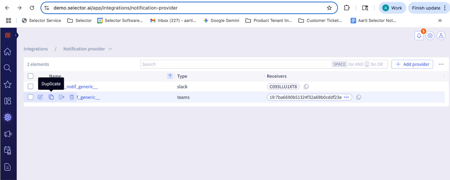Image resolution: width=450 pixels, height=180 pixels.
Task: Open the tab search icon in toolbar
Action: point(365,8)
